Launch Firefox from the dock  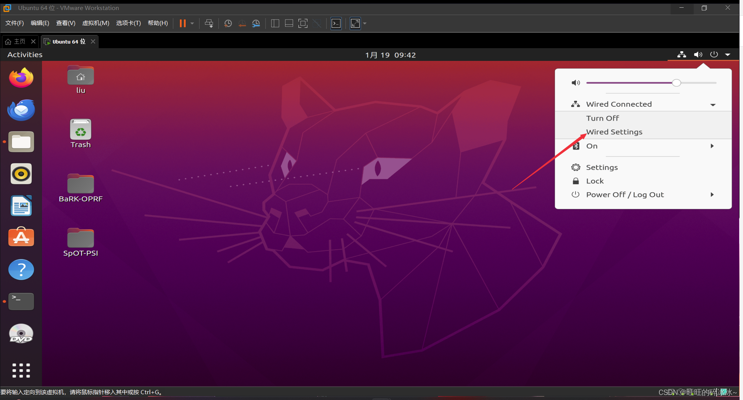pos(21,78)
